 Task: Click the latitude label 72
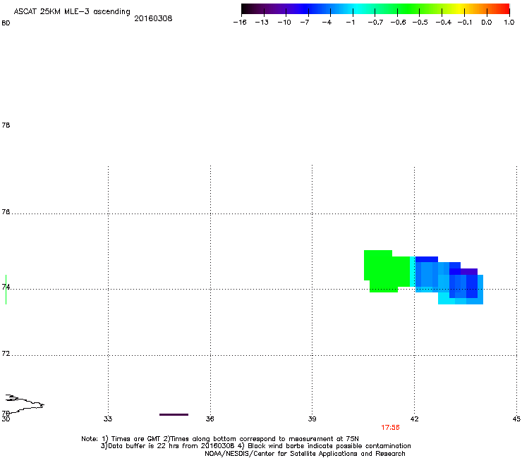(x=6, y=354)
